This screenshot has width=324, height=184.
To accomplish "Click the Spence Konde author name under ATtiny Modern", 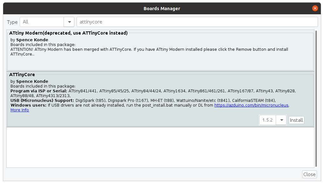I will click(x=32, y=40).
